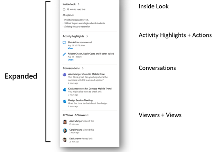213x152 pixels.
Task: Expand the 27 Views - 5 Viewers chevron
Action: tap(88, 115)
